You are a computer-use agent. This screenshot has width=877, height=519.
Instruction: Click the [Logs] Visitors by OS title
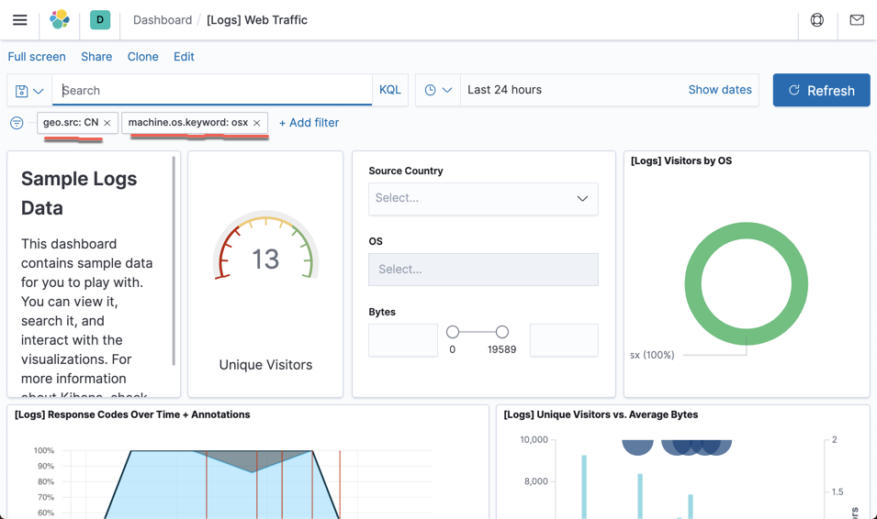pyautogui.click(x=680, y=160)
